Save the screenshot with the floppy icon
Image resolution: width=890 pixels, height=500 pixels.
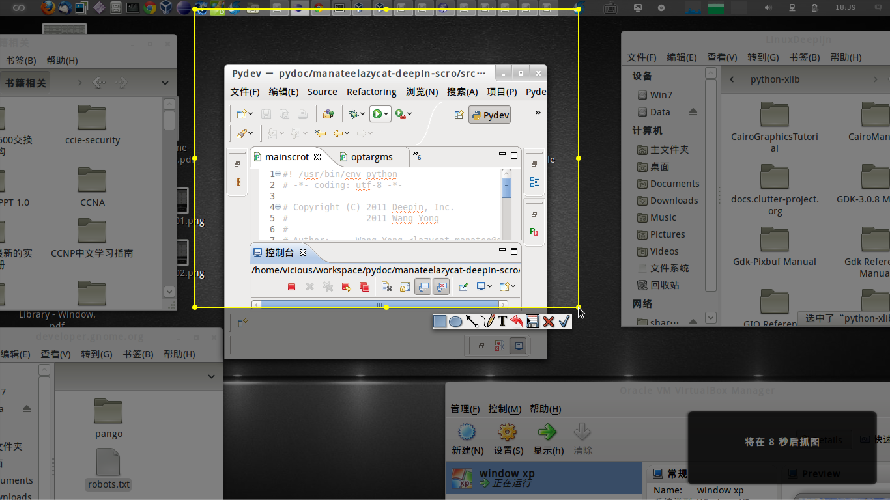[x=533, y=321]
